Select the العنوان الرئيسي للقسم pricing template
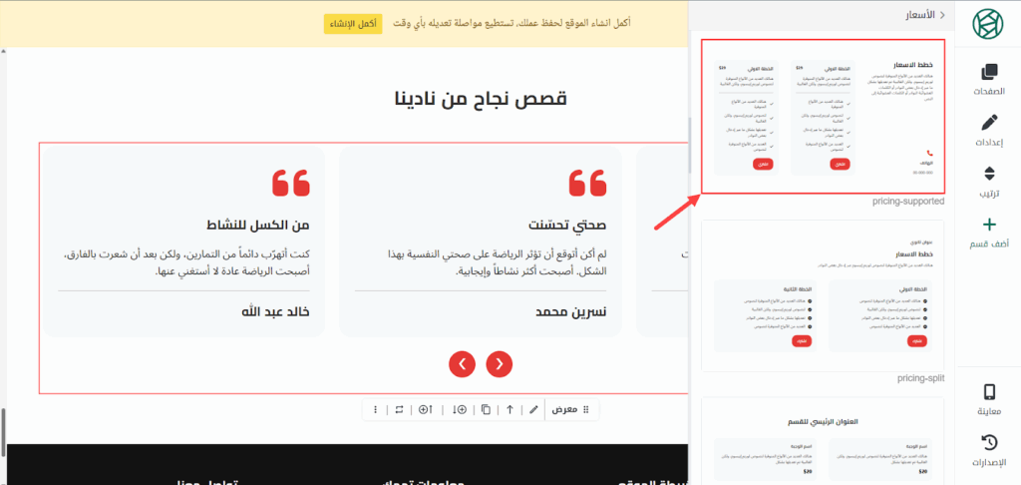 point(823,441)
